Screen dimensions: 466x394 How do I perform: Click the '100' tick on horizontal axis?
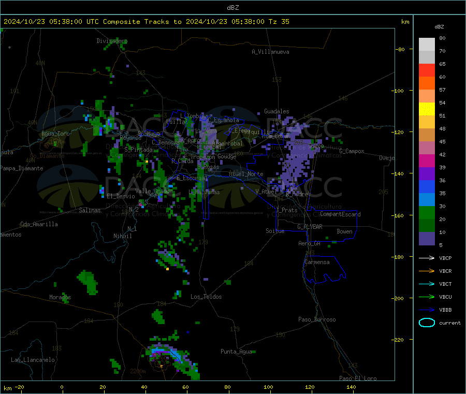(268, 387)
